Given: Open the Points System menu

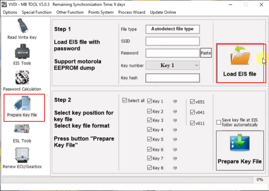Looking at the screenshot, I should point(101,12).
